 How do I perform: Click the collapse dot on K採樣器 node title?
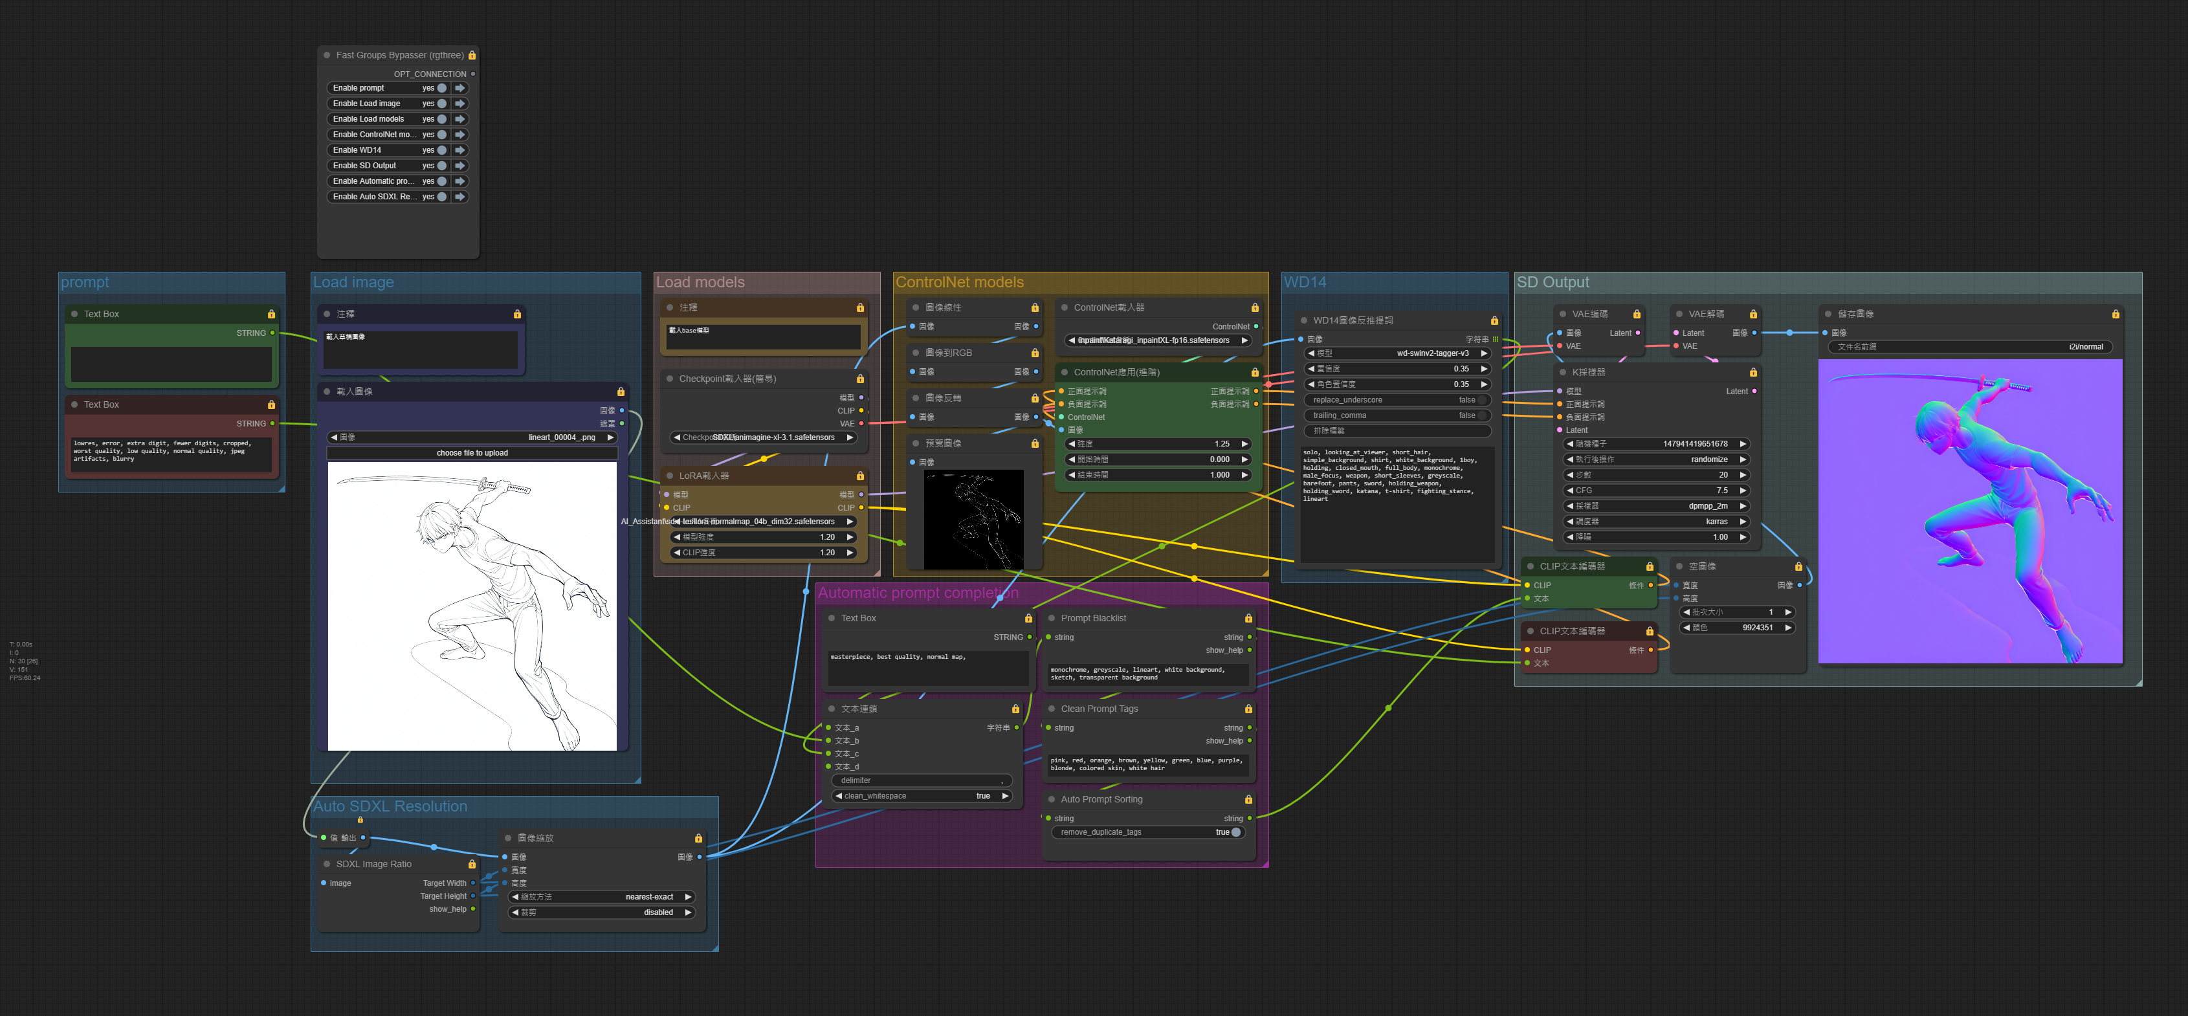click(1563, 372)
